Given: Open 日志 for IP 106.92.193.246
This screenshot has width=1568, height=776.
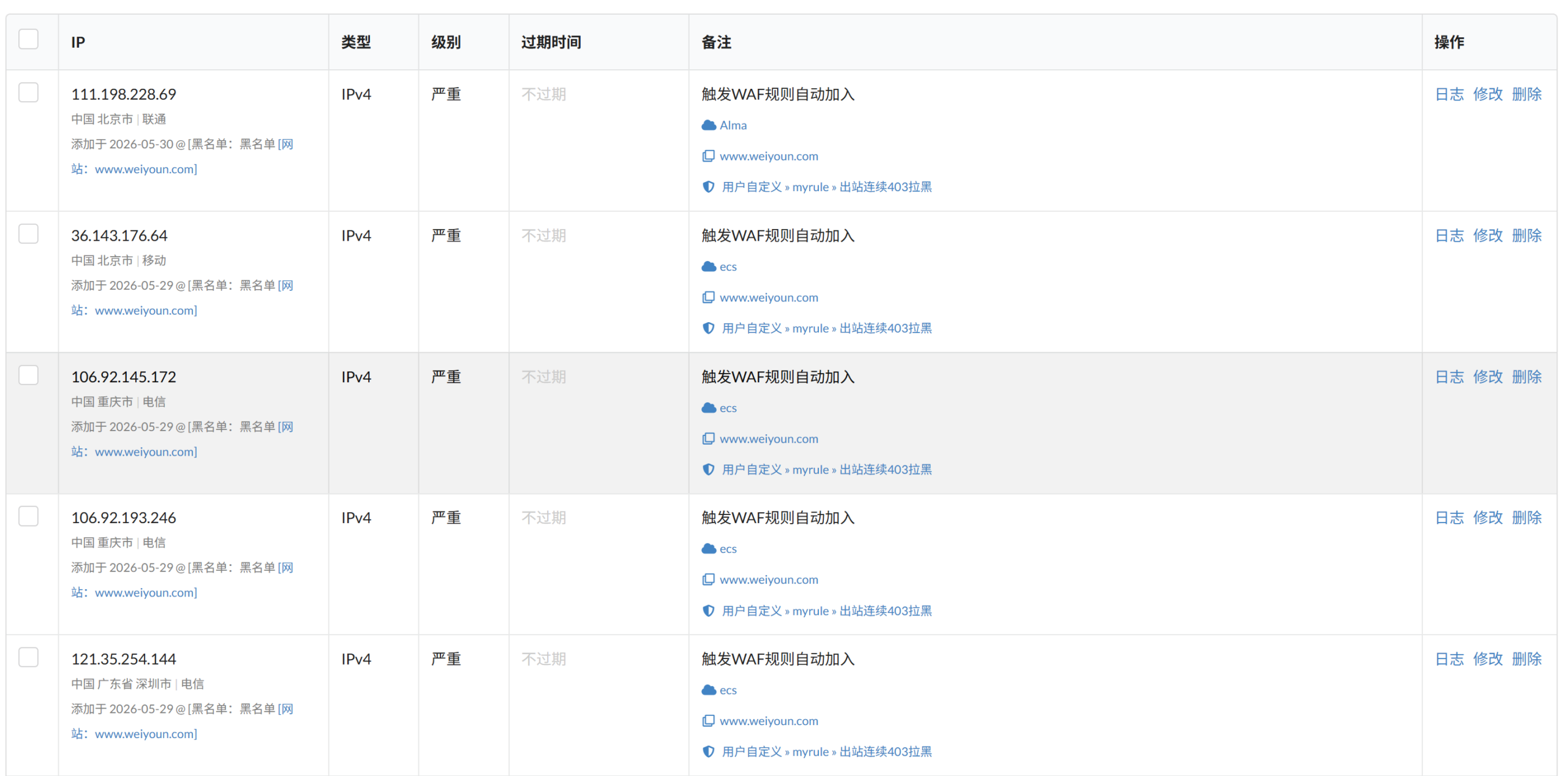Looking at the screenshot, I should click(1449, 518).
